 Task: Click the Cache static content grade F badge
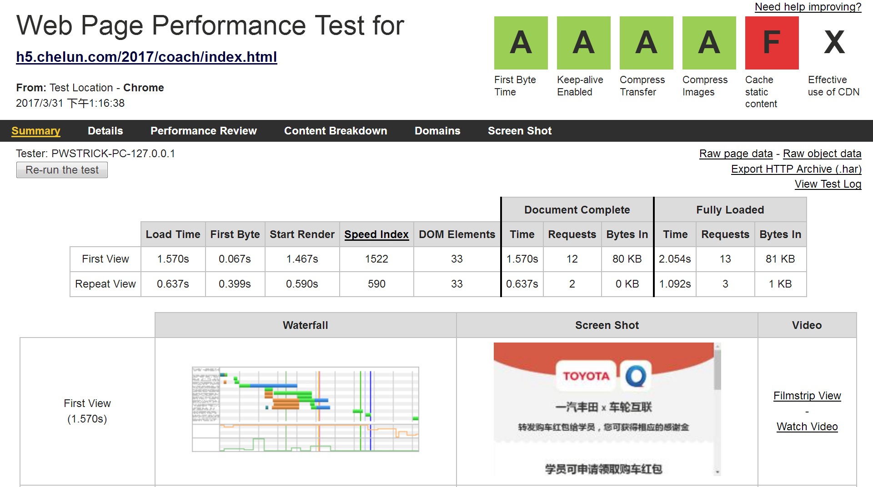772,43
